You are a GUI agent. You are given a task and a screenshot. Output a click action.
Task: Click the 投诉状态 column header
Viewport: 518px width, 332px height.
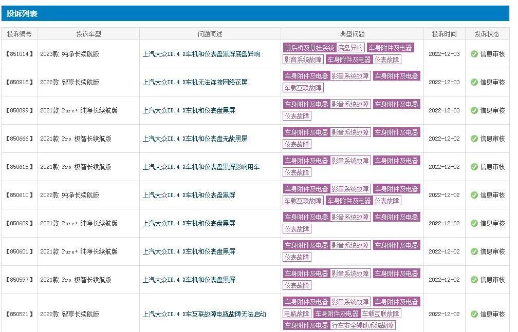pos(487,34)
